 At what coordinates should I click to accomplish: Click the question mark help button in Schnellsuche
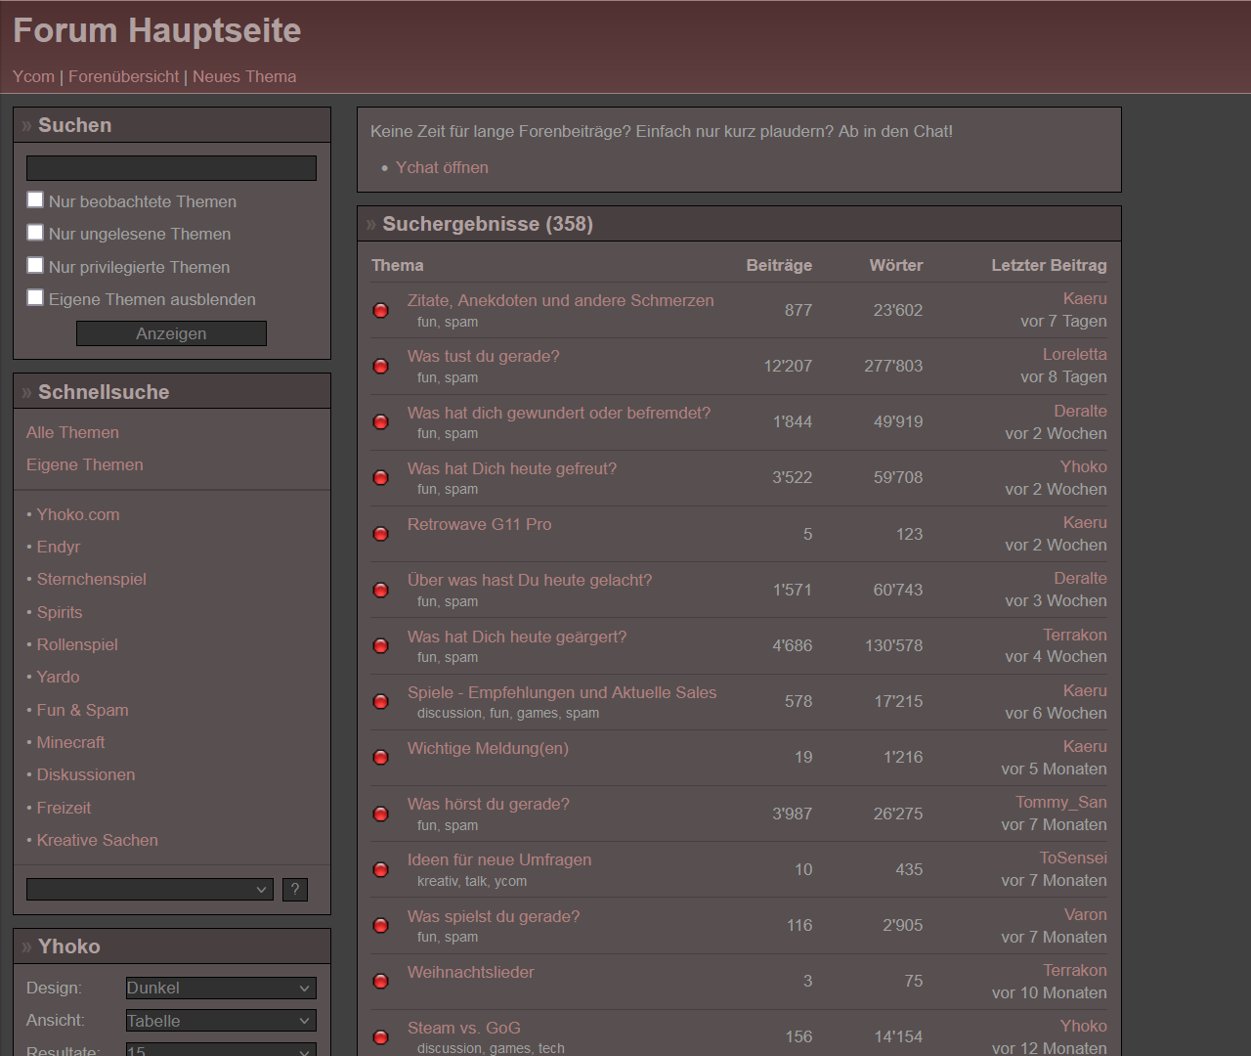click(294, 890)
